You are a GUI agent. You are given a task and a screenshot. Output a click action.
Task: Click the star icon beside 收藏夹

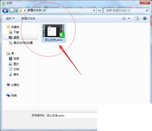click(8, 27)
